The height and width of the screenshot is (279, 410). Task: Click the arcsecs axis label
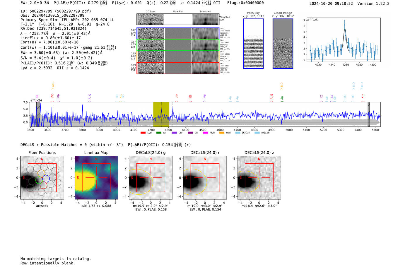42,206
